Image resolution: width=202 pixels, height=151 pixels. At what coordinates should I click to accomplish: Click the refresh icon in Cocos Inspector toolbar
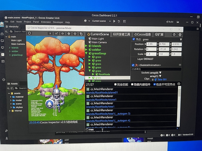(29, 33)
